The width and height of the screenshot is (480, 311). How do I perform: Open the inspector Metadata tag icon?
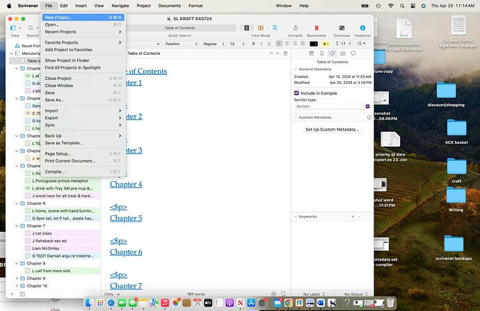(332, 53)
